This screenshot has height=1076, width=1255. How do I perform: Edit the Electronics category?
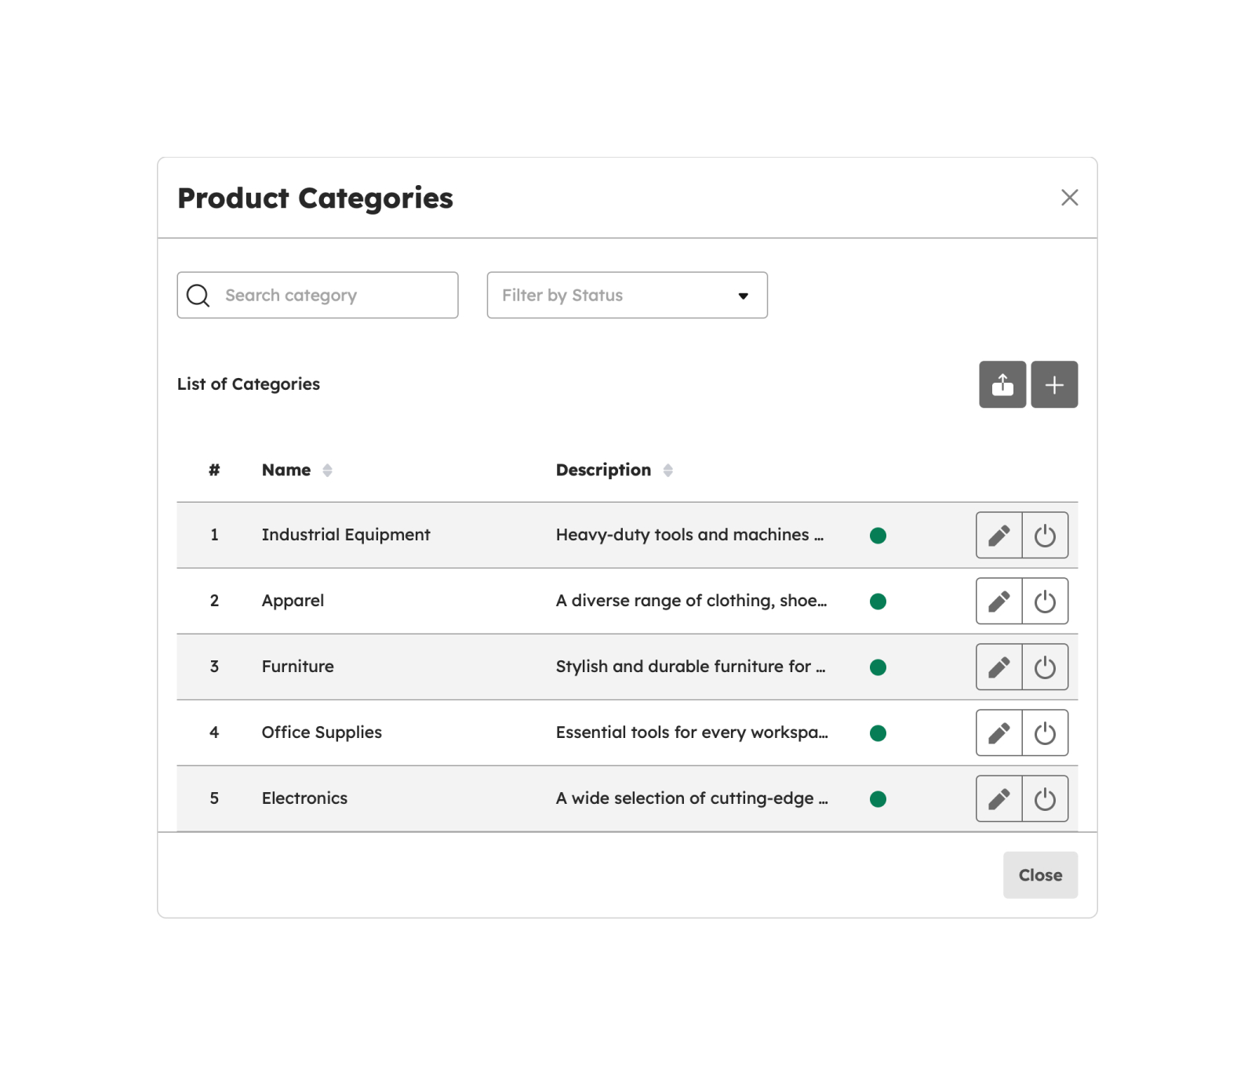[999, 798]
